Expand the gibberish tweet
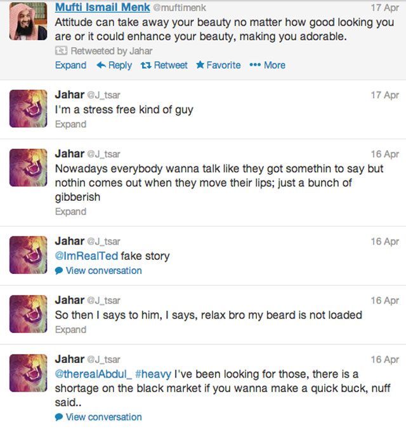This screenshot has width=406, height=429. point(70,212)
